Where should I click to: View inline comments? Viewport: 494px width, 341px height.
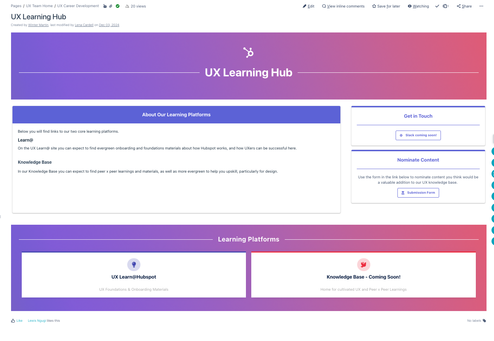(x=343, y=6)
